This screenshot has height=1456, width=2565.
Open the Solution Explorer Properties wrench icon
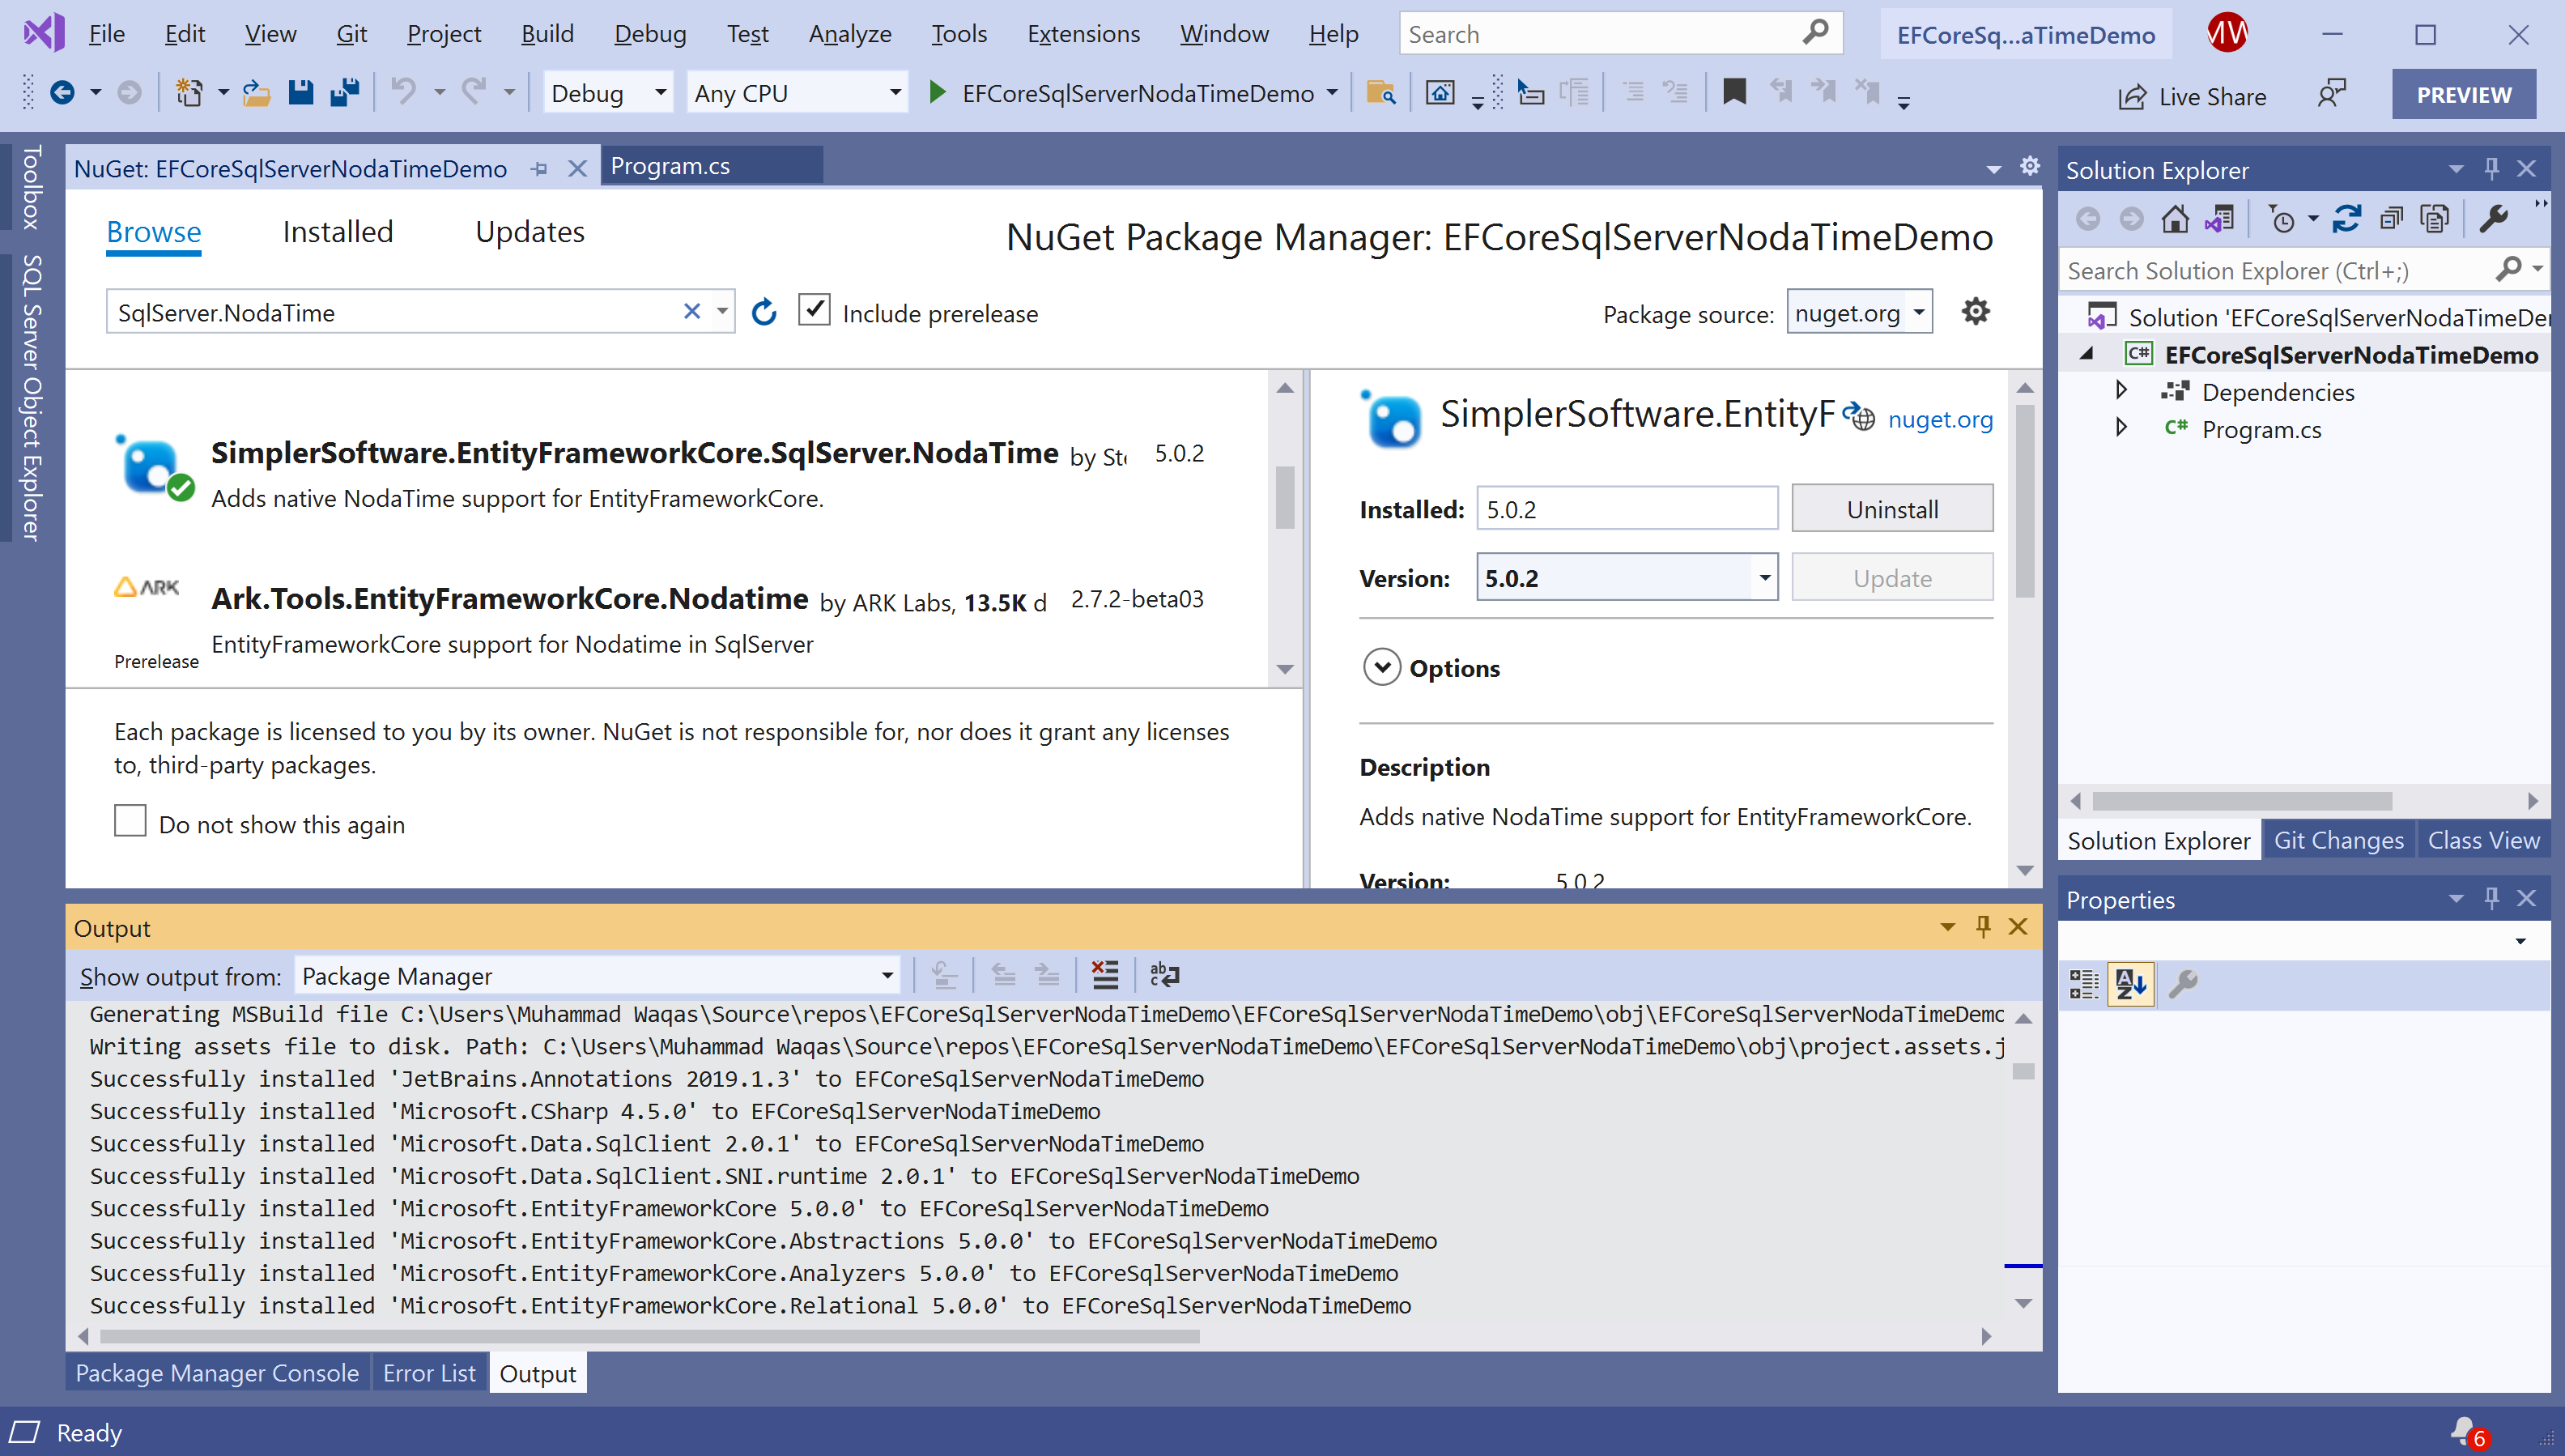[2494, 218]
